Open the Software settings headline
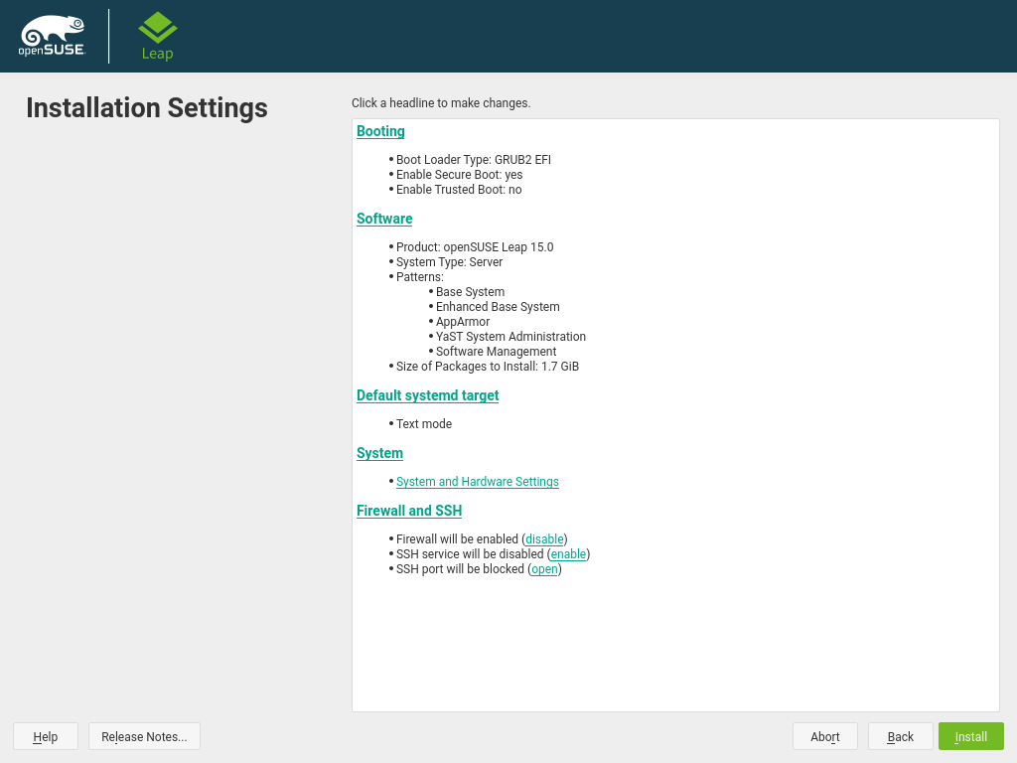The width and height of the screenshot is (1017, 763). pyautogui.click(x=384, y=219)
